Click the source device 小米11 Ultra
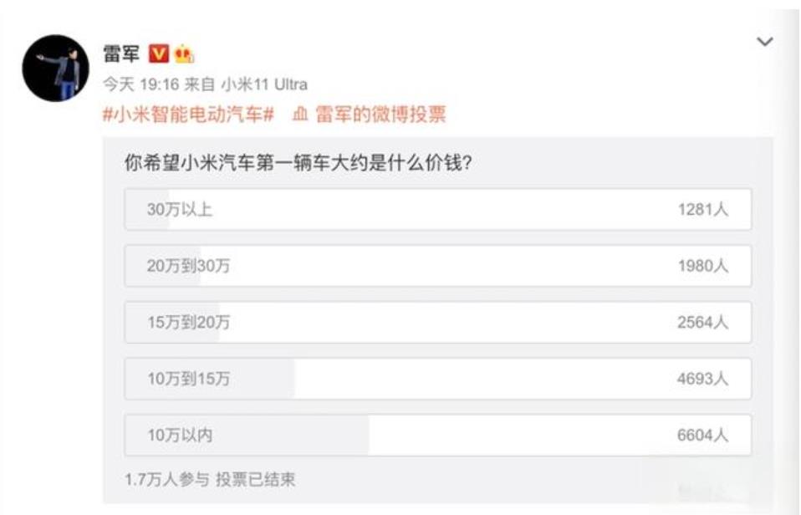801x515 pixels. click(264, 84)
